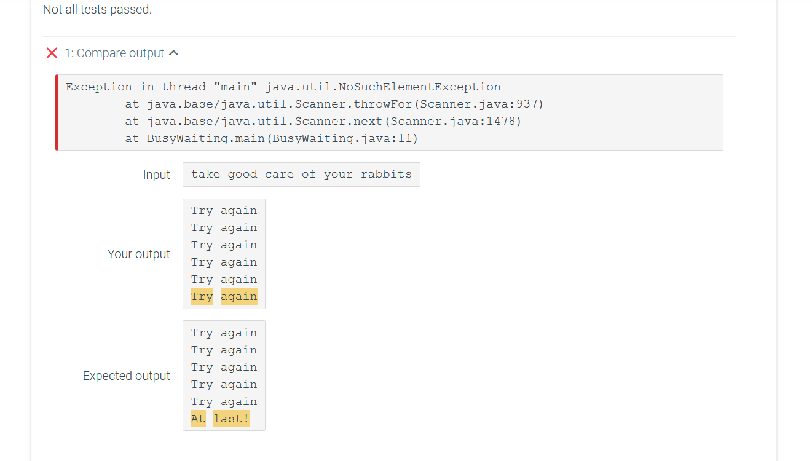Click the red X failure icon
This screenshot has width=812, height=461.
click(52, 53)
